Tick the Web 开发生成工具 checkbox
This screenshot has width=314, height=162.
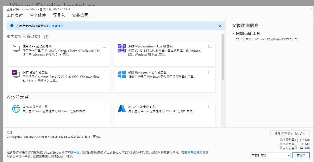105,107
